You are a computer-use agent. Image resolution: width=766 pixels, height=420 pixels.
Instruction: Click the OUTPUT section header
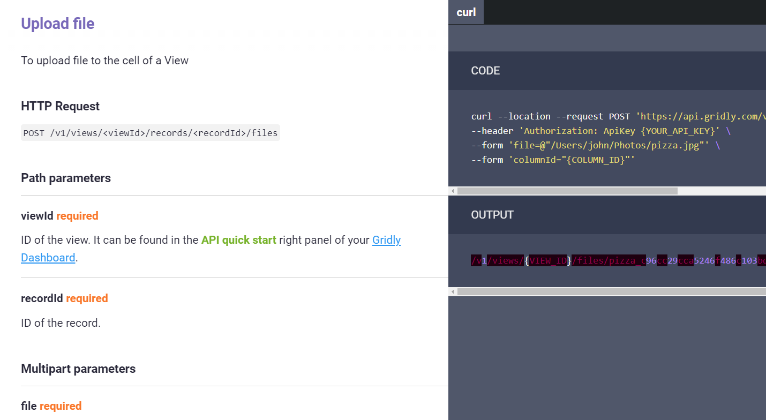pyautogui.click(x=492, y=215)
